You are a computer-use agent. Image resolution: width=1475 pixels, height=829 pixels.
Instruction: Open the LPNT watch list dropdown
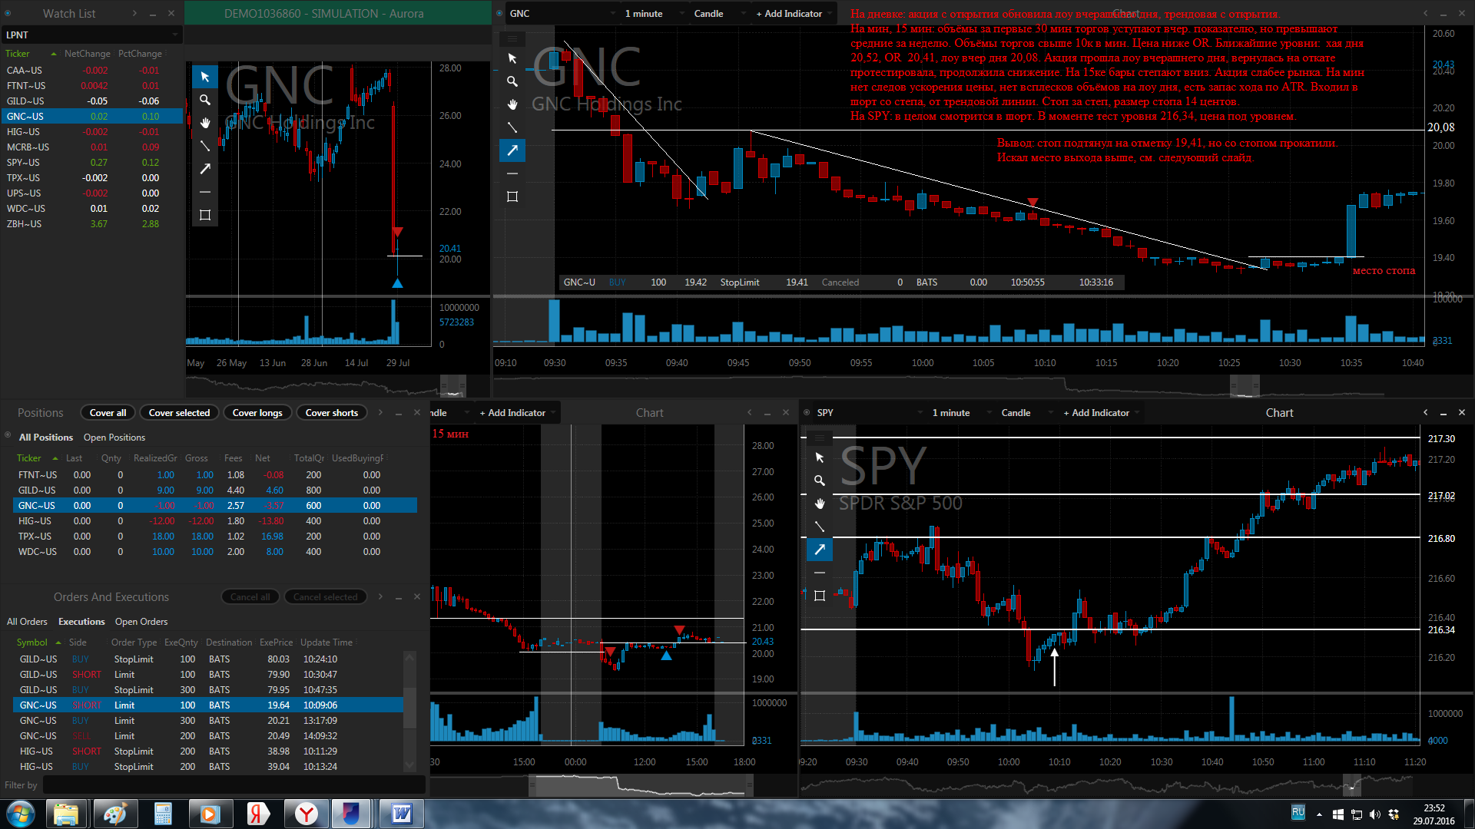coord(92,35)
